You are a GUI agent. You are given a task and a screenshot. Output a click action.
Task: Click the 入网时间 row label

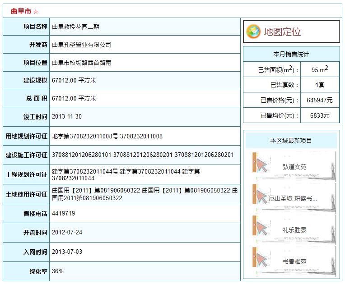click(35, 252)
